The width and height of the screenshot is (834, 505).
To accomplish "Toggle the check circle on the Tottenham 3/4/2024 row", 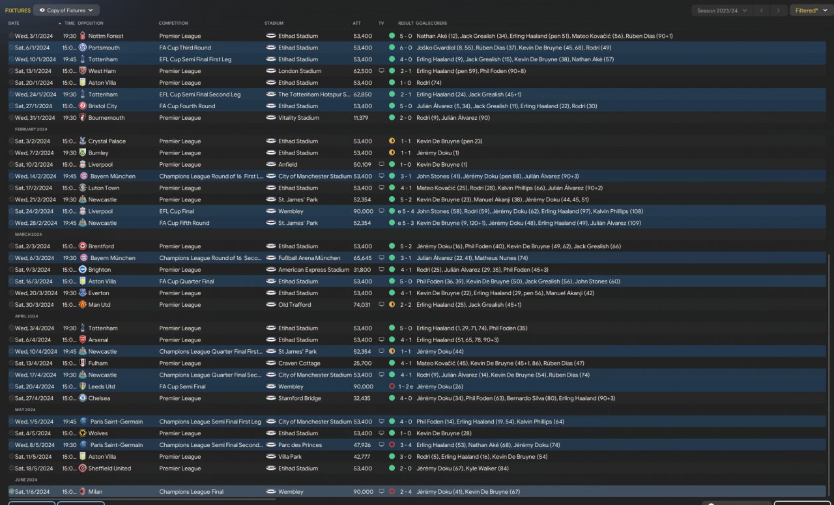I will (12, 328).
